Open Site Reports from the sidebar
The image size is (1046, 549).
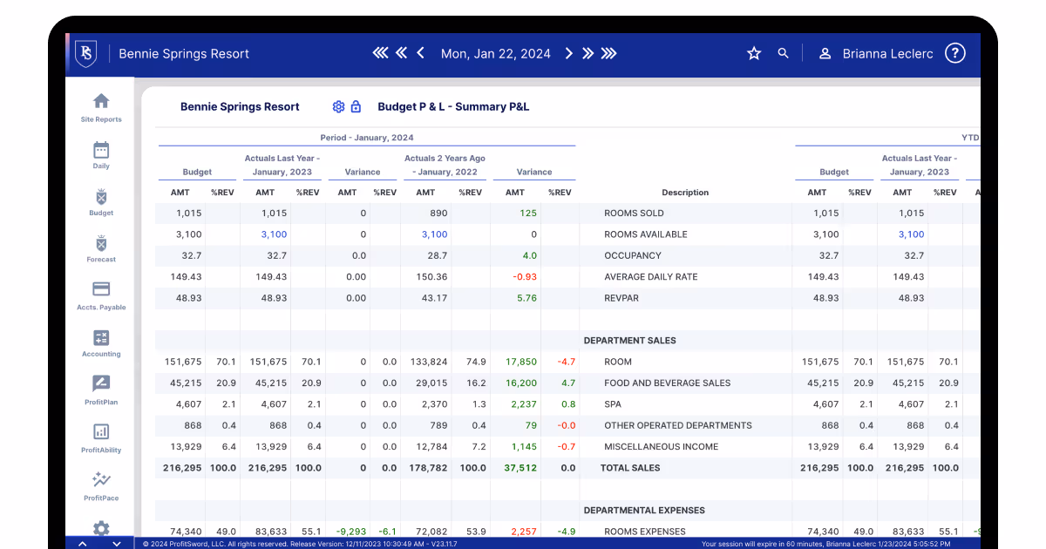point(101,107)
